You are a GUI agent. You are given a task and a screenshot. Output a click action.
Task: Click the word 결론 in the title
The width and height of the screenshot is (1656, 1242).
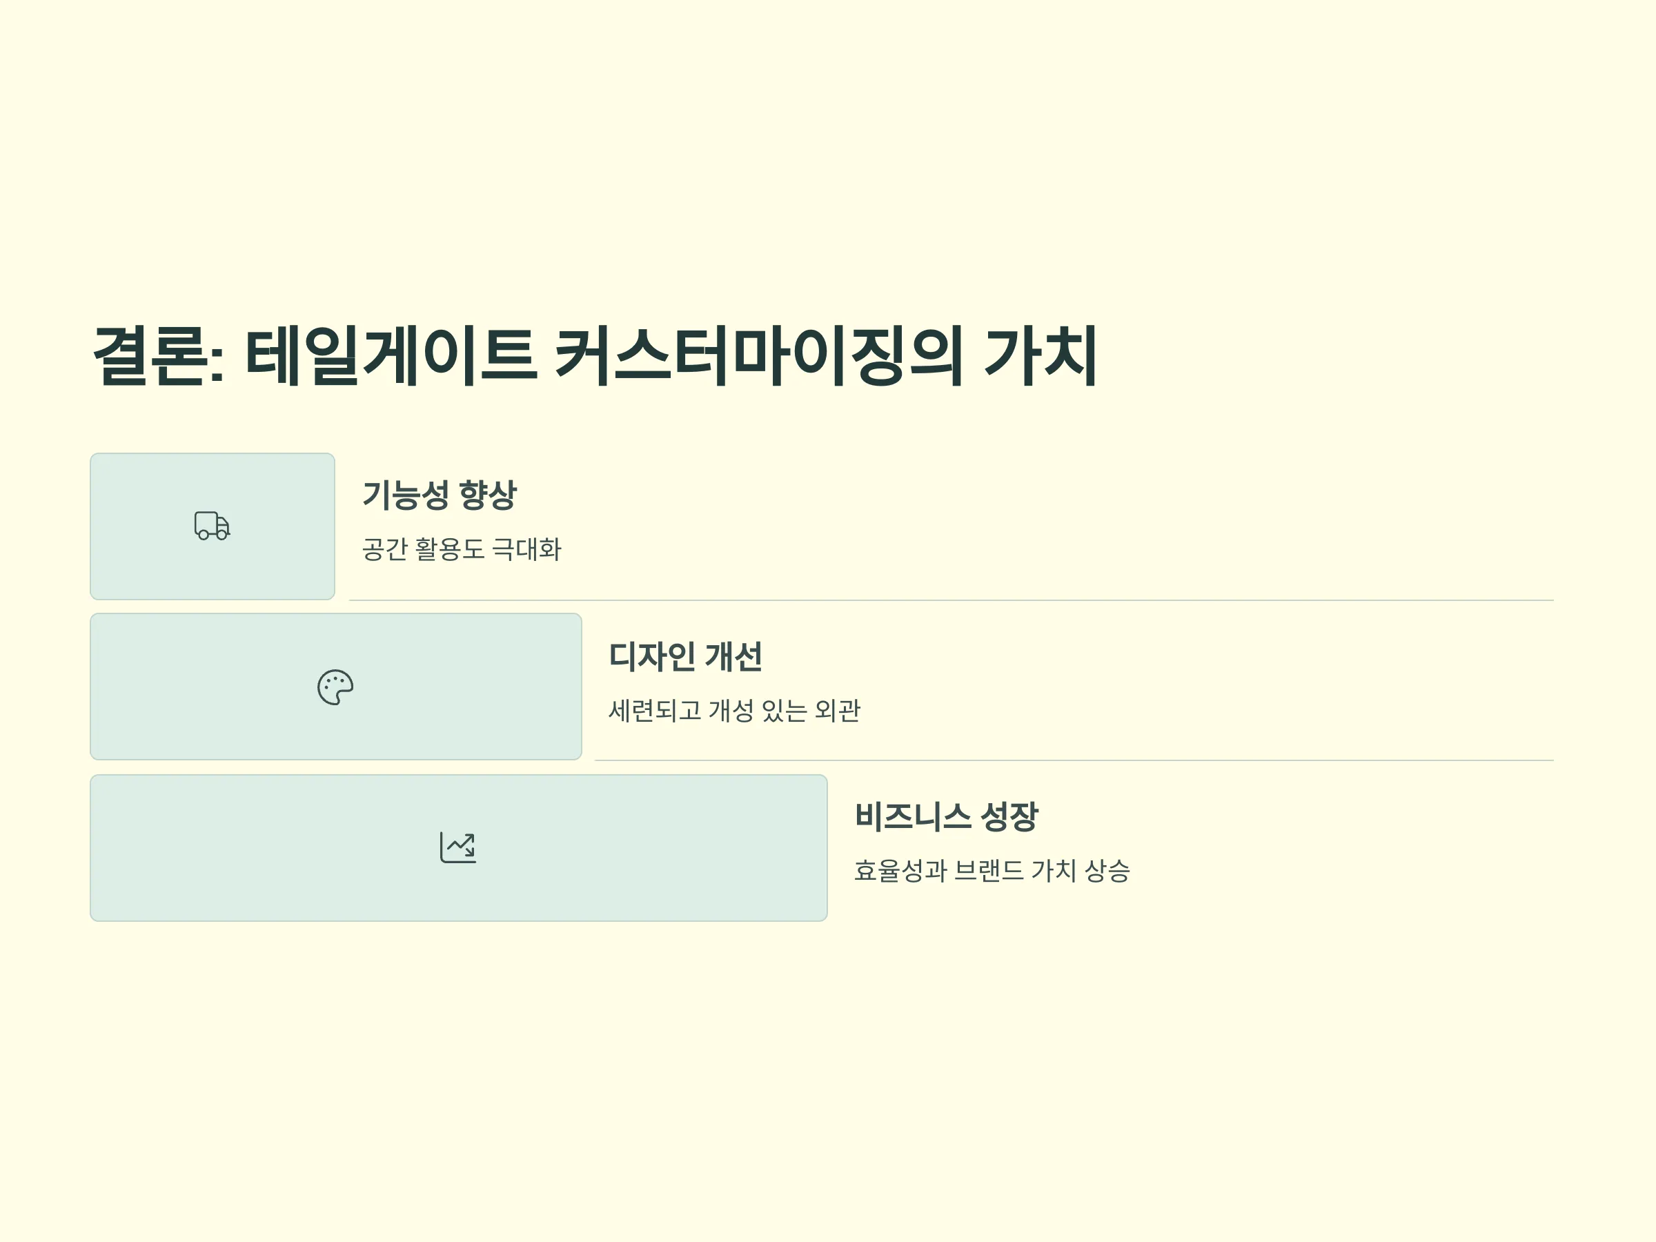pos(150,355)
